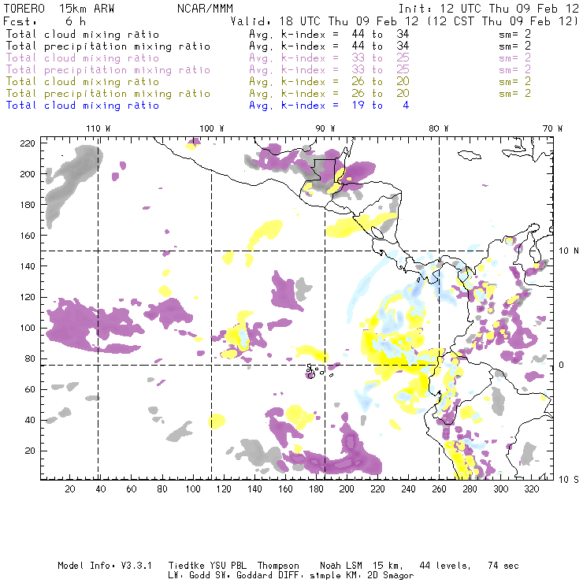This screenshot has height=583, width=583.
Task: Select the x-axis tick label "320"
Action: click(x=531, y=489)
